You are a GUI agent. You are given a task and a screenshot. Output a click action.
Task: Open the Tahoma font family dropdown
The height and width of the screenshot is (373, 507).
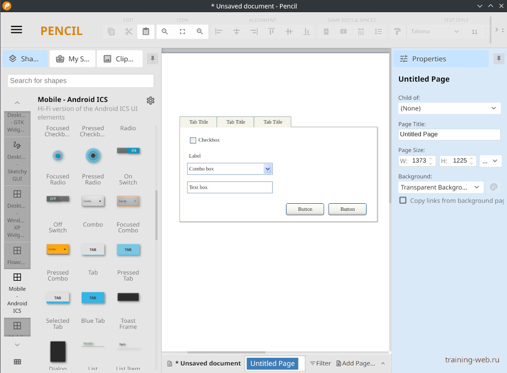click(434, 31)
